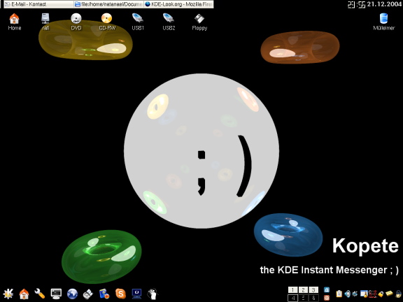The image size is (403, 302).
Task: Open the USB1 device icon
Action: tap(138, 22)
